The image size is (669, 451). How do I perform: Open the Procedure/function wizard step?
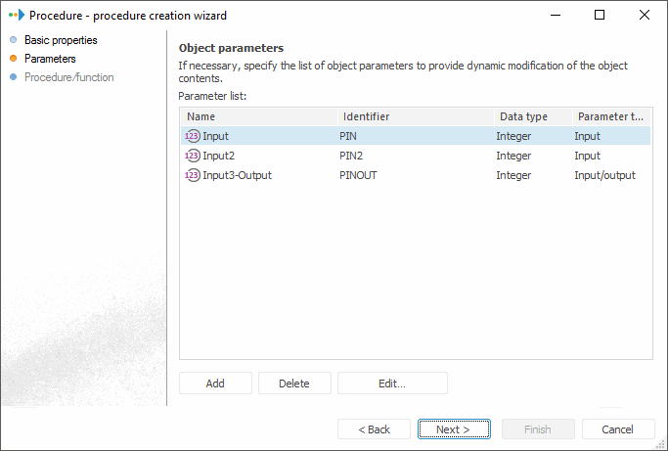click(68, 77)
